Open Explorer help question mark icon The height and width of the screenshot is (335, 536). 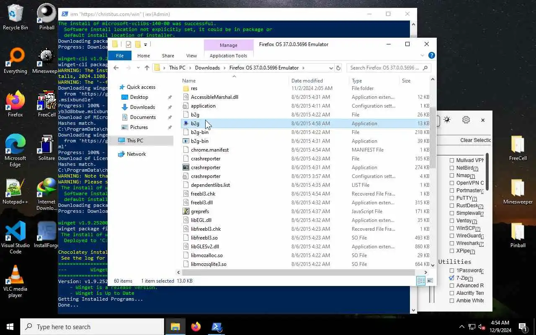tap(432, 55)
